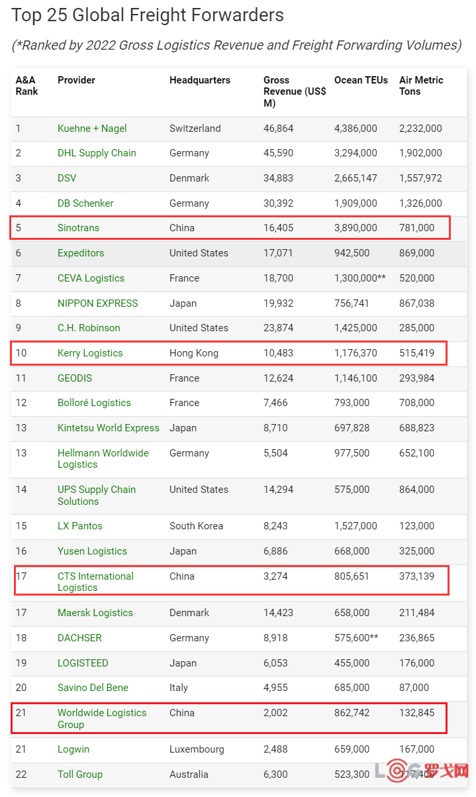Click the Yusen Logistics link
The image size is (476, 797).
[92, 551]
